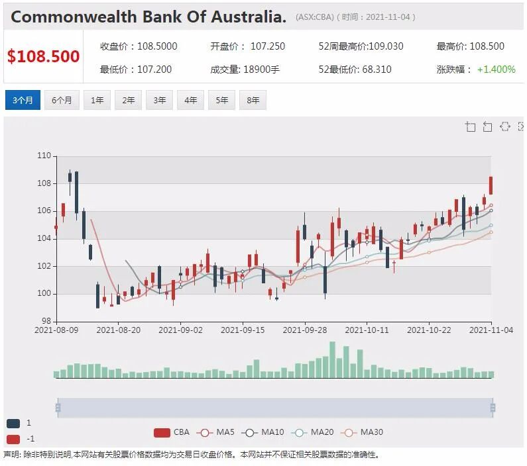This screenshot has height=466, width=527.
Task: Toggle the MA10 line legend
Action: pos(263,432)
